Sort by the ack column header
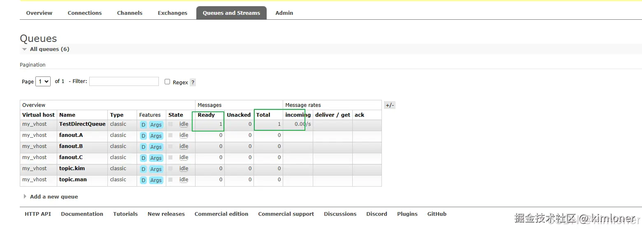 click(360, 115)
